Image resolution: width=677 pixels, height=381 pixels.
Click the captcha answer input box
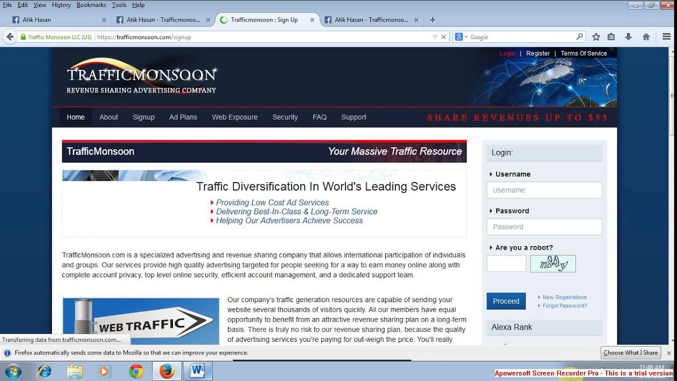tap(506, 264)
